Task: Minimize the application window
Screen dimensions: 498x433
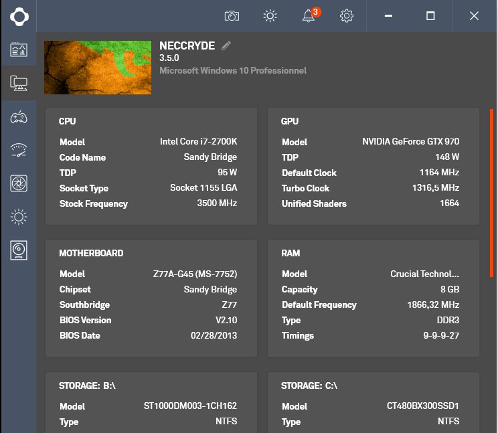Action: (389, 16)
